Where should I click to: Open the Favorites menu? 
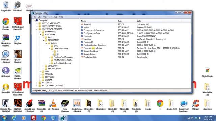tap(53, 17)
